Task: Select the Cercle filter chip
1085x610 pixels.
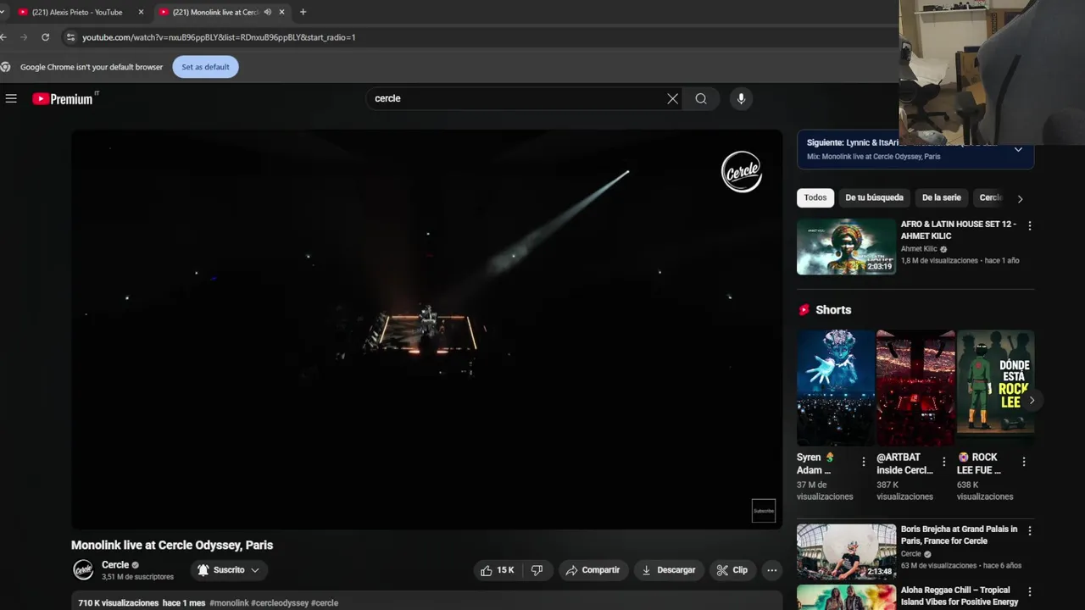Action: tap(990, 197)
